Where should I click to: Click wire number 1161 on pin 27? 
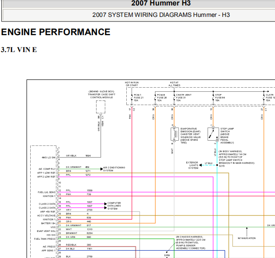point(89,248)
